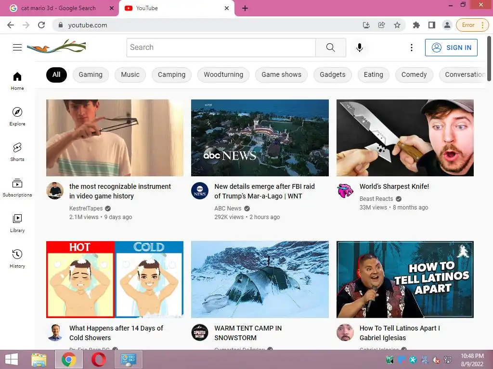Open YouTube settings three-dot menu
This screenshot has width=493, height=369.
[x=411, y=48]
